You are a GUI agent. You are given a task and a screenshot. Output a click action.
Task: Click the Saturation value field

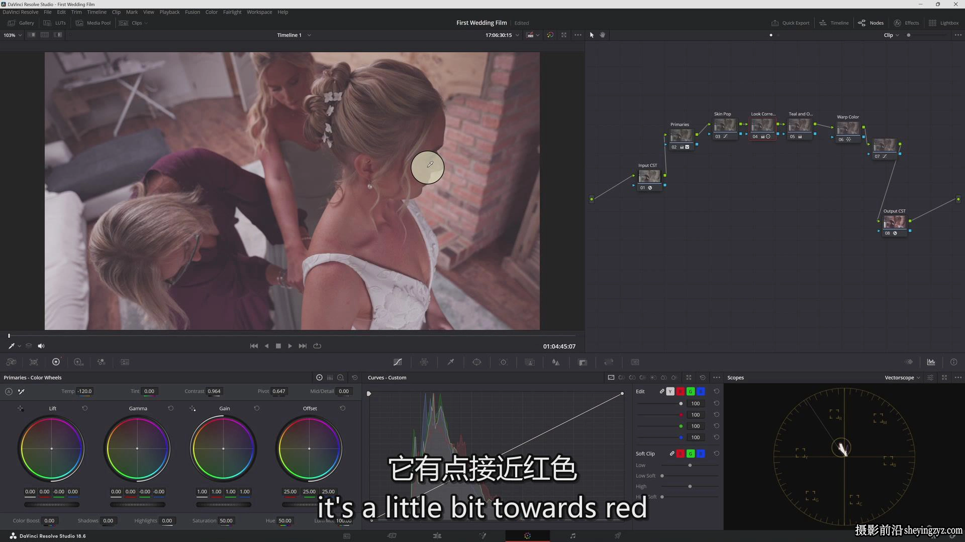[226, 521]
